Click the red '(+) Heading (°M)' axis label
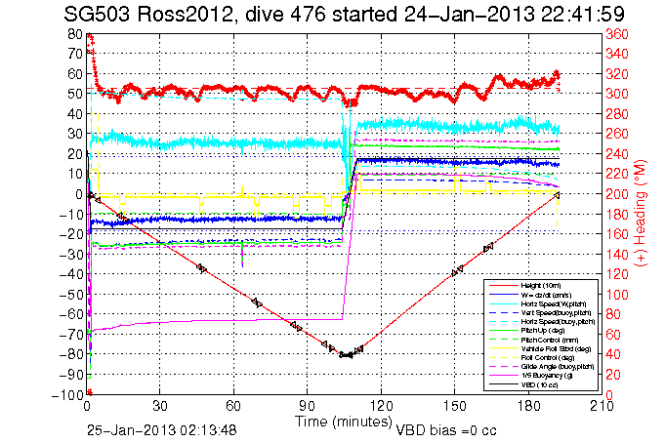Image resolution: width=665 pixels, height=443 pixels. pos(641,214)
